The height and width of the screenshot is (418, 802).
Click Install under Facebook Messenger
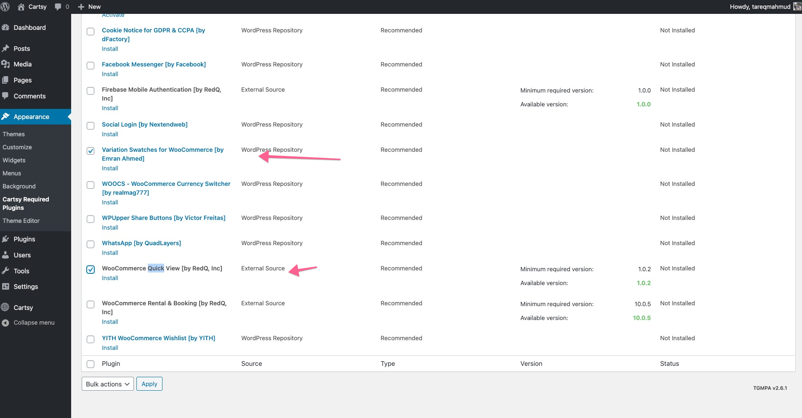(110, 74)
